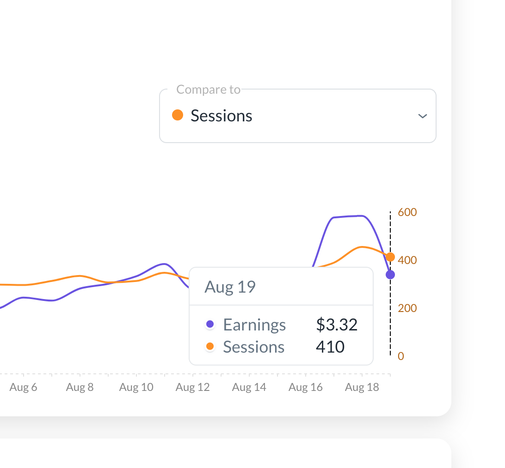
Task: Click the Aug 18 axis label
Action: pos(362,387)
